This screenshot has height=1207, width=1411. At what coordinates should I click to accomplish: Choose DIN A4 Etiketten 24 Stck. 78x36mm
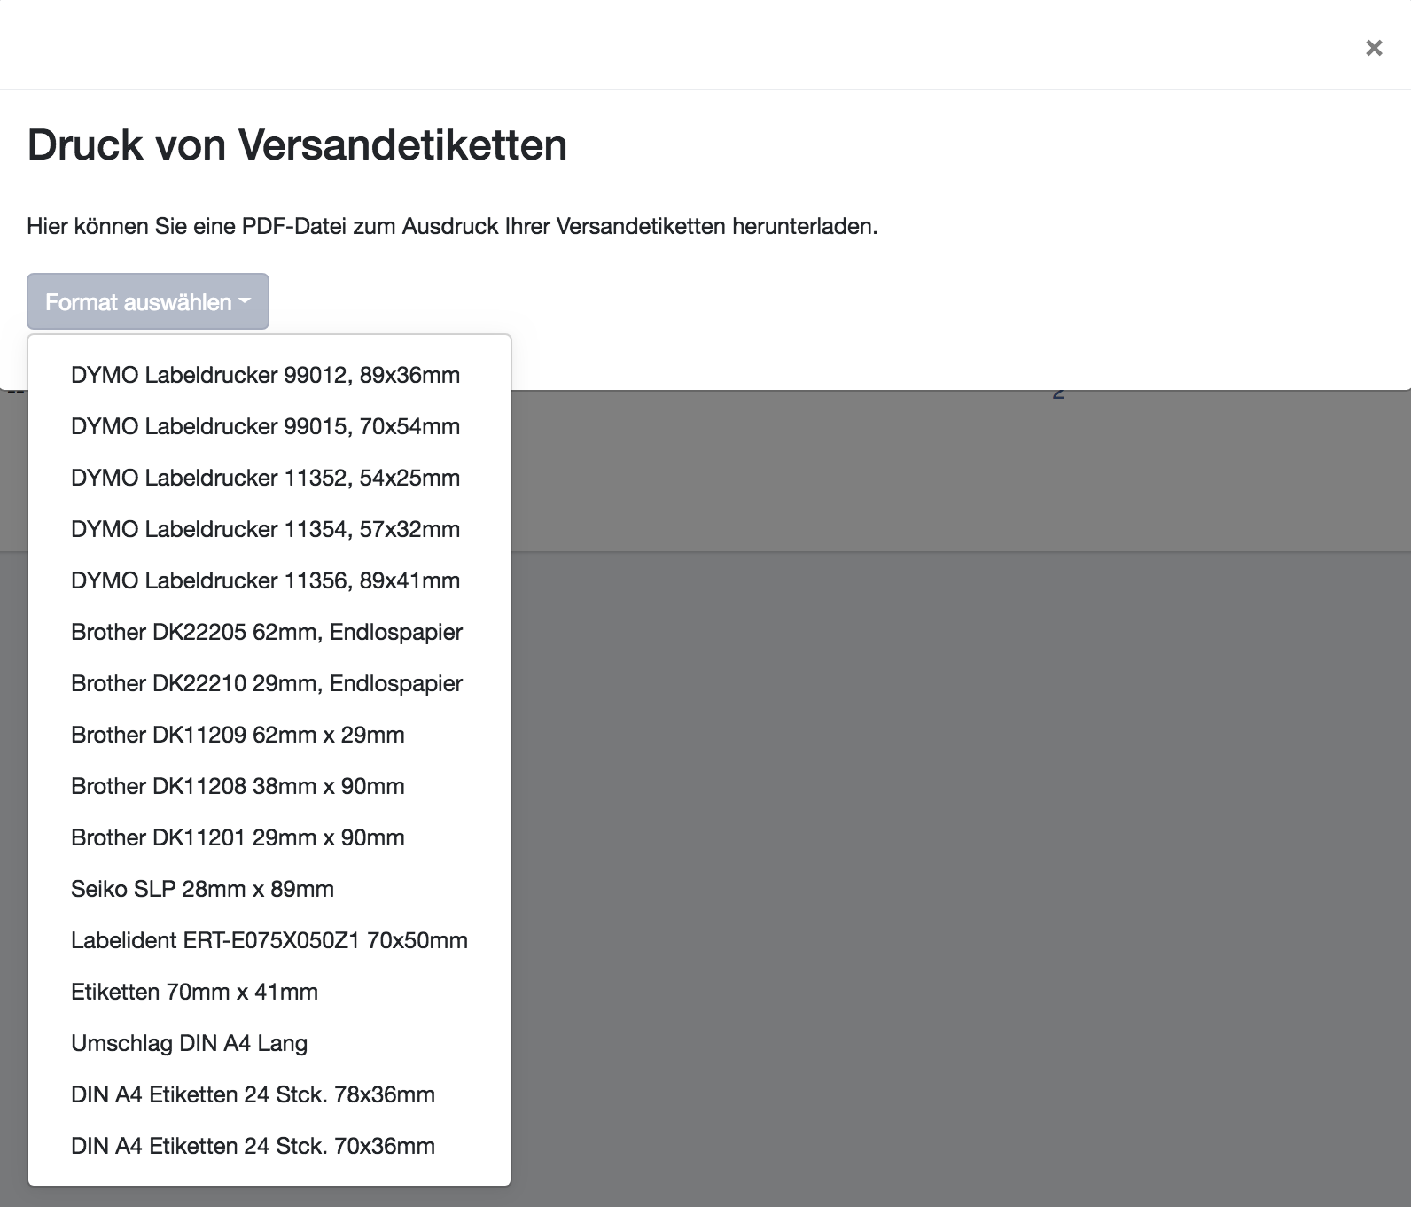(269, 1094)
